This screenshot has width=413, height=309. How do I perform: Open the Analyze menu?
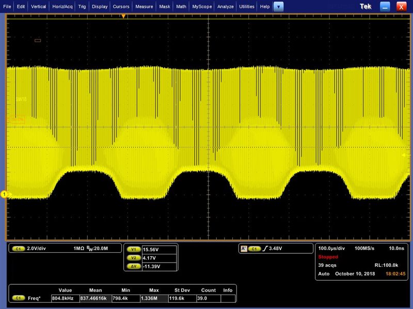pos(226,7)
